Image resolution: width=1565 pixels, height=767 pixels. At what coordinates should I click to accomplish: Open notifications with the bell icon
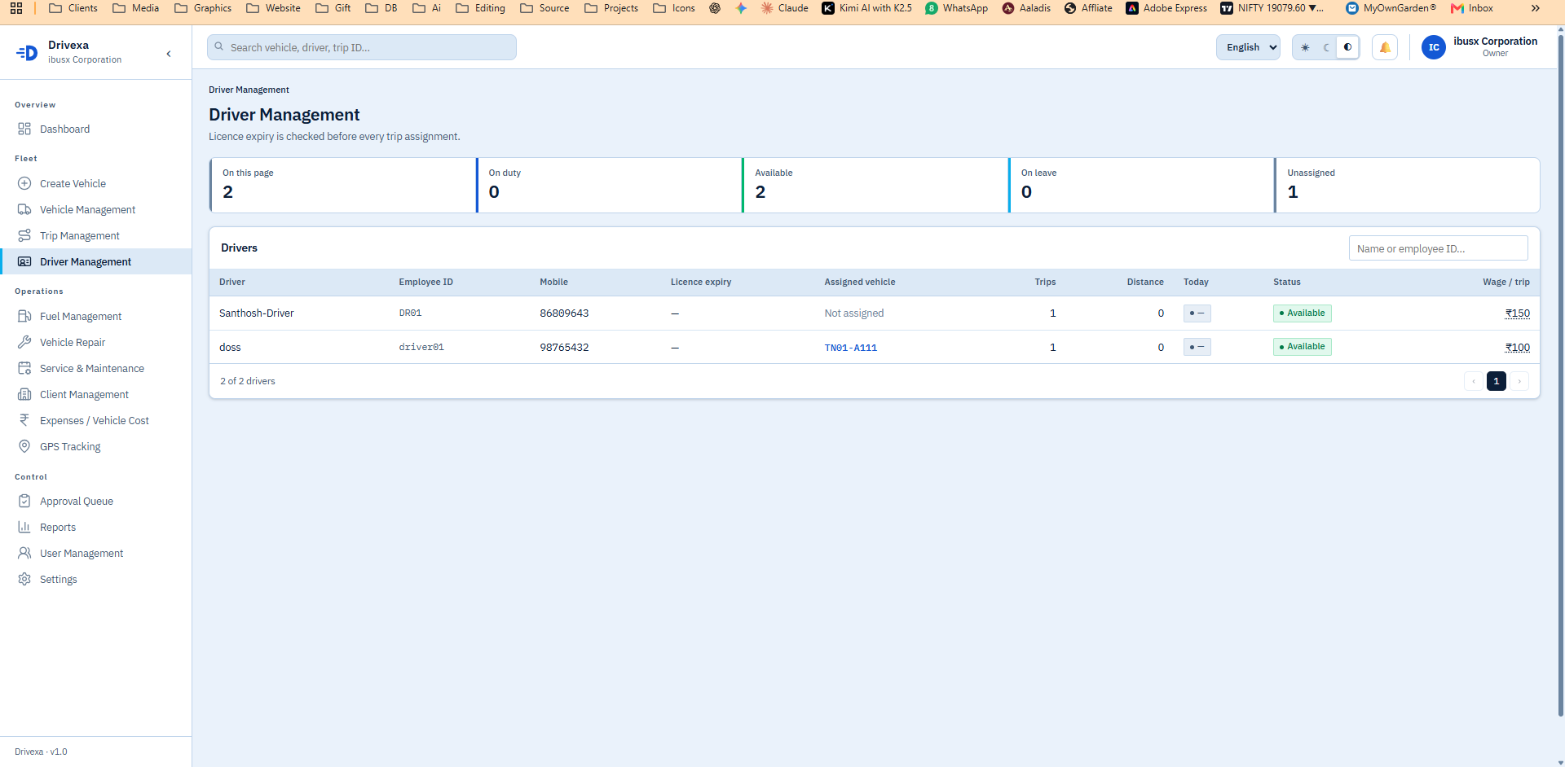(1385, 47)
